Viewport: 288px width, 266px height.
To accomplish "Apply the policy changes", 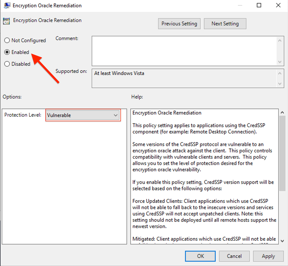I will [268, 256].
